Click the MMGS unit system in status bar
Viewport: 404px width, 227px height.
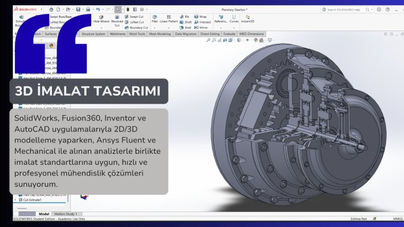pyautogui.click(x=398, y=219)
